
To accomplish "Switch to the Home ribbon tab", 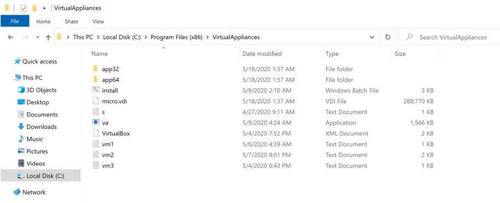I will (x=43, y=21).
